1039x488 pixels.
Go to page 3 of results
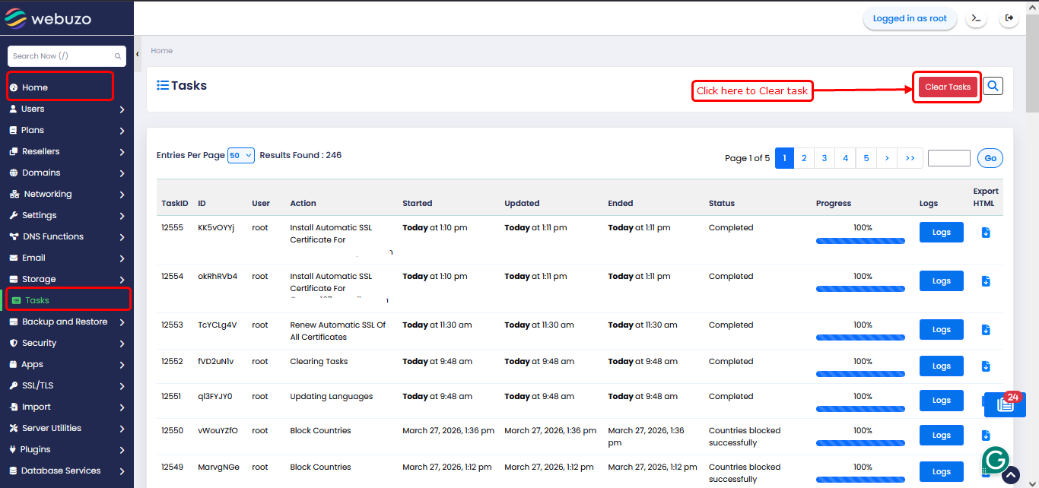[825, 158]
